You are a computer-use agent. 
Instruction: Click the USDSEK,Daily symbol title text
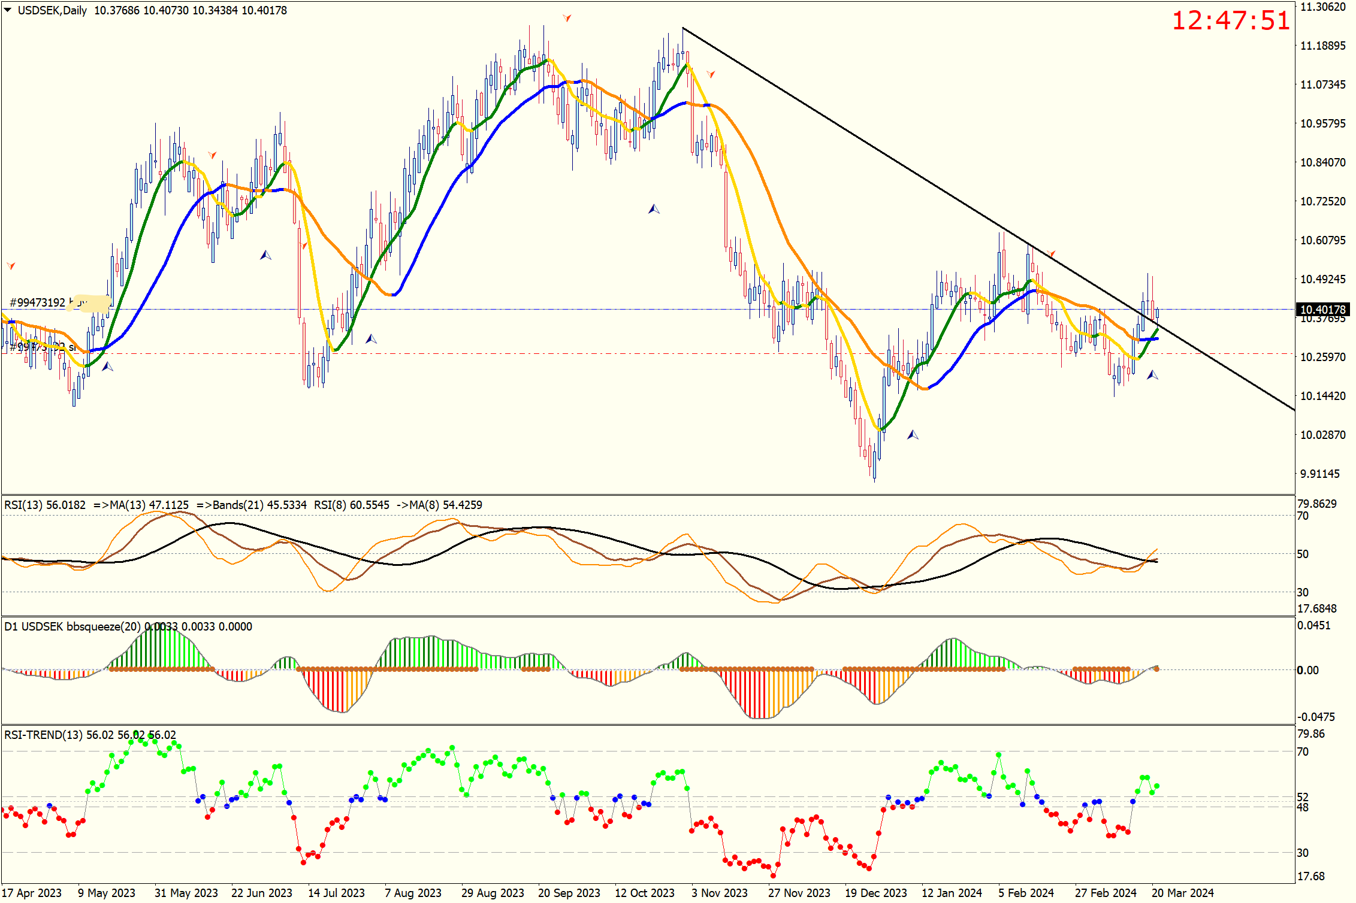(x=52, y=10)
